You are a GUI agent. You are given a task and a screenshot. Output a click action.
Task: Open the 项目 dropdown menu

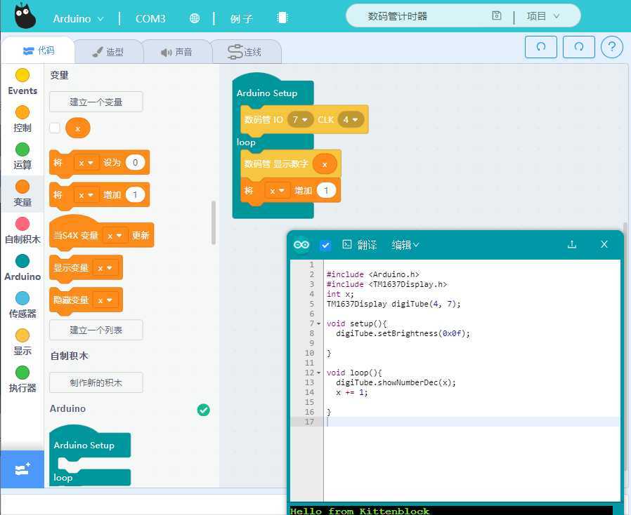[x=544, y=16]
